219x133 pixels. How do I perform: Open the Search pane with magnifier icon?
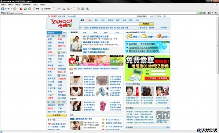(x=34, y=9)
